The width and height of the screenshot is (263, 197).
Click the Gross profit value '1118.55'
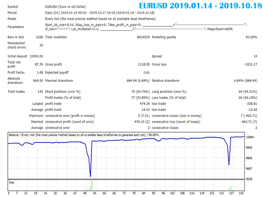pos(144,64)
